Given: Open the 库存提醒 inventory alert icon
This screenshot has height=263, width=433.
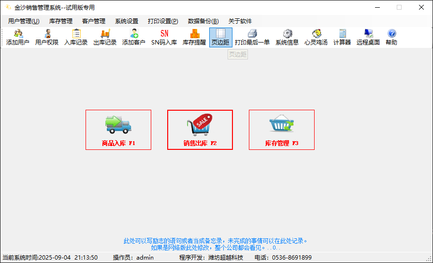Looking at the screenshot, I should pyautogui.click(x=194, y=37).
